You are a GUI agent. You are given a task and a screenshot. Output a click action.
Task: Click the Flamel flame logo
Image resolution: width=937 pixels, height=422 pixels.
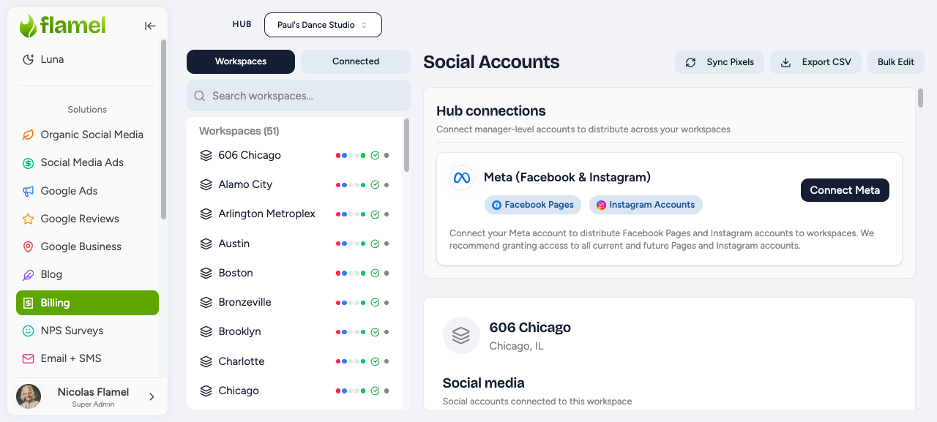(28, 26)
